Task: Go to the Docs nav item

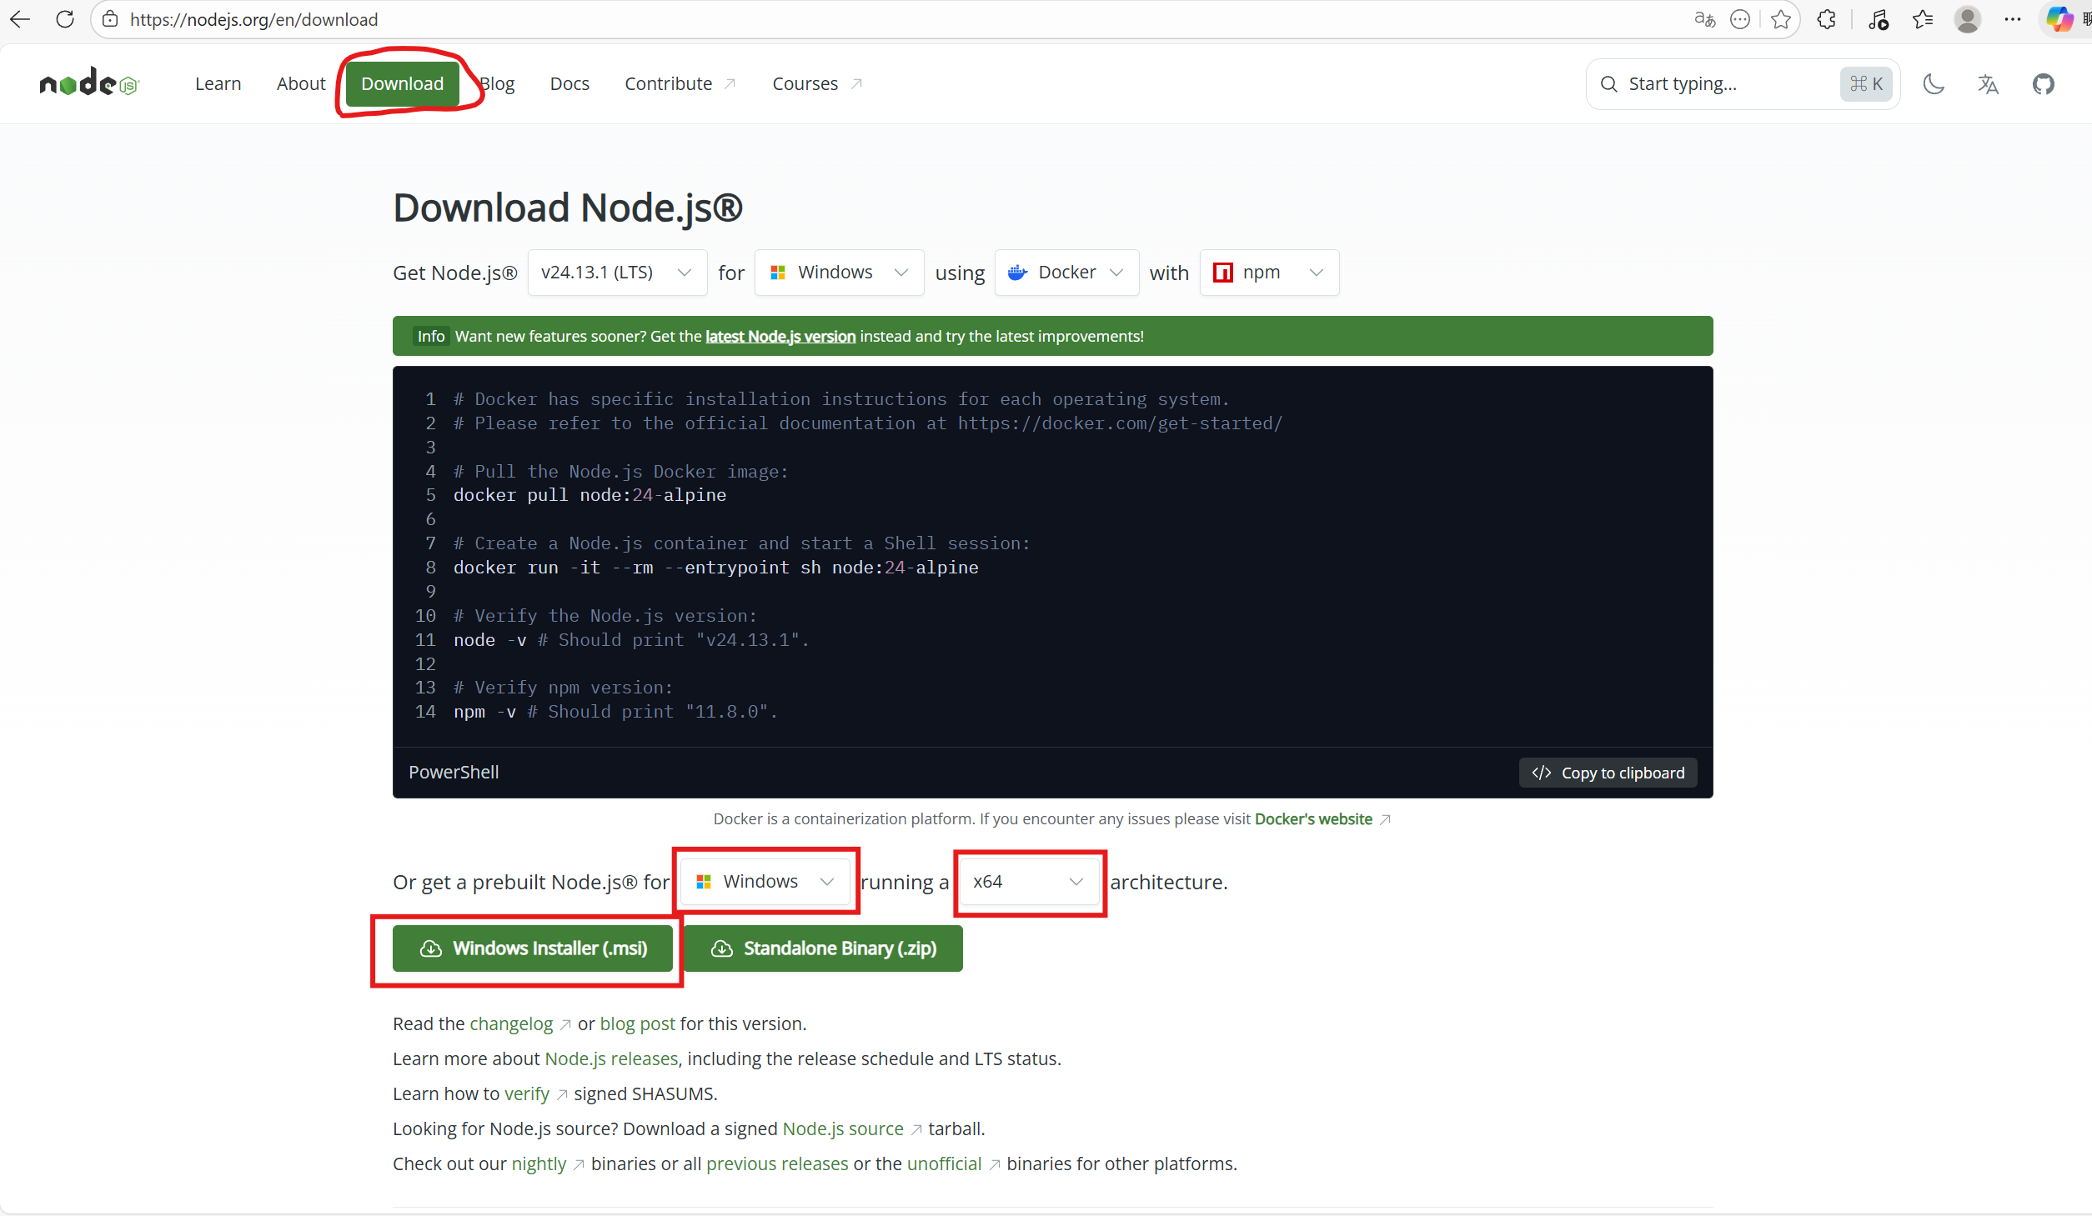Action: (569, 83)
